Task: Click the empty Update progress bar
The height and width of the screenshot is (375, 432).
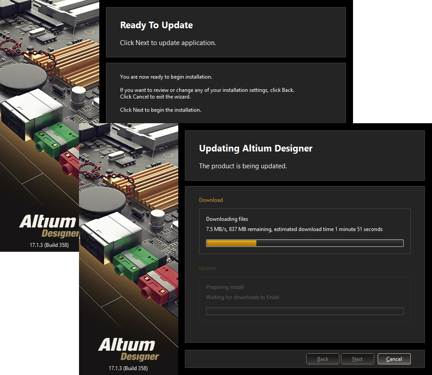Action: [x=304, y=311]
